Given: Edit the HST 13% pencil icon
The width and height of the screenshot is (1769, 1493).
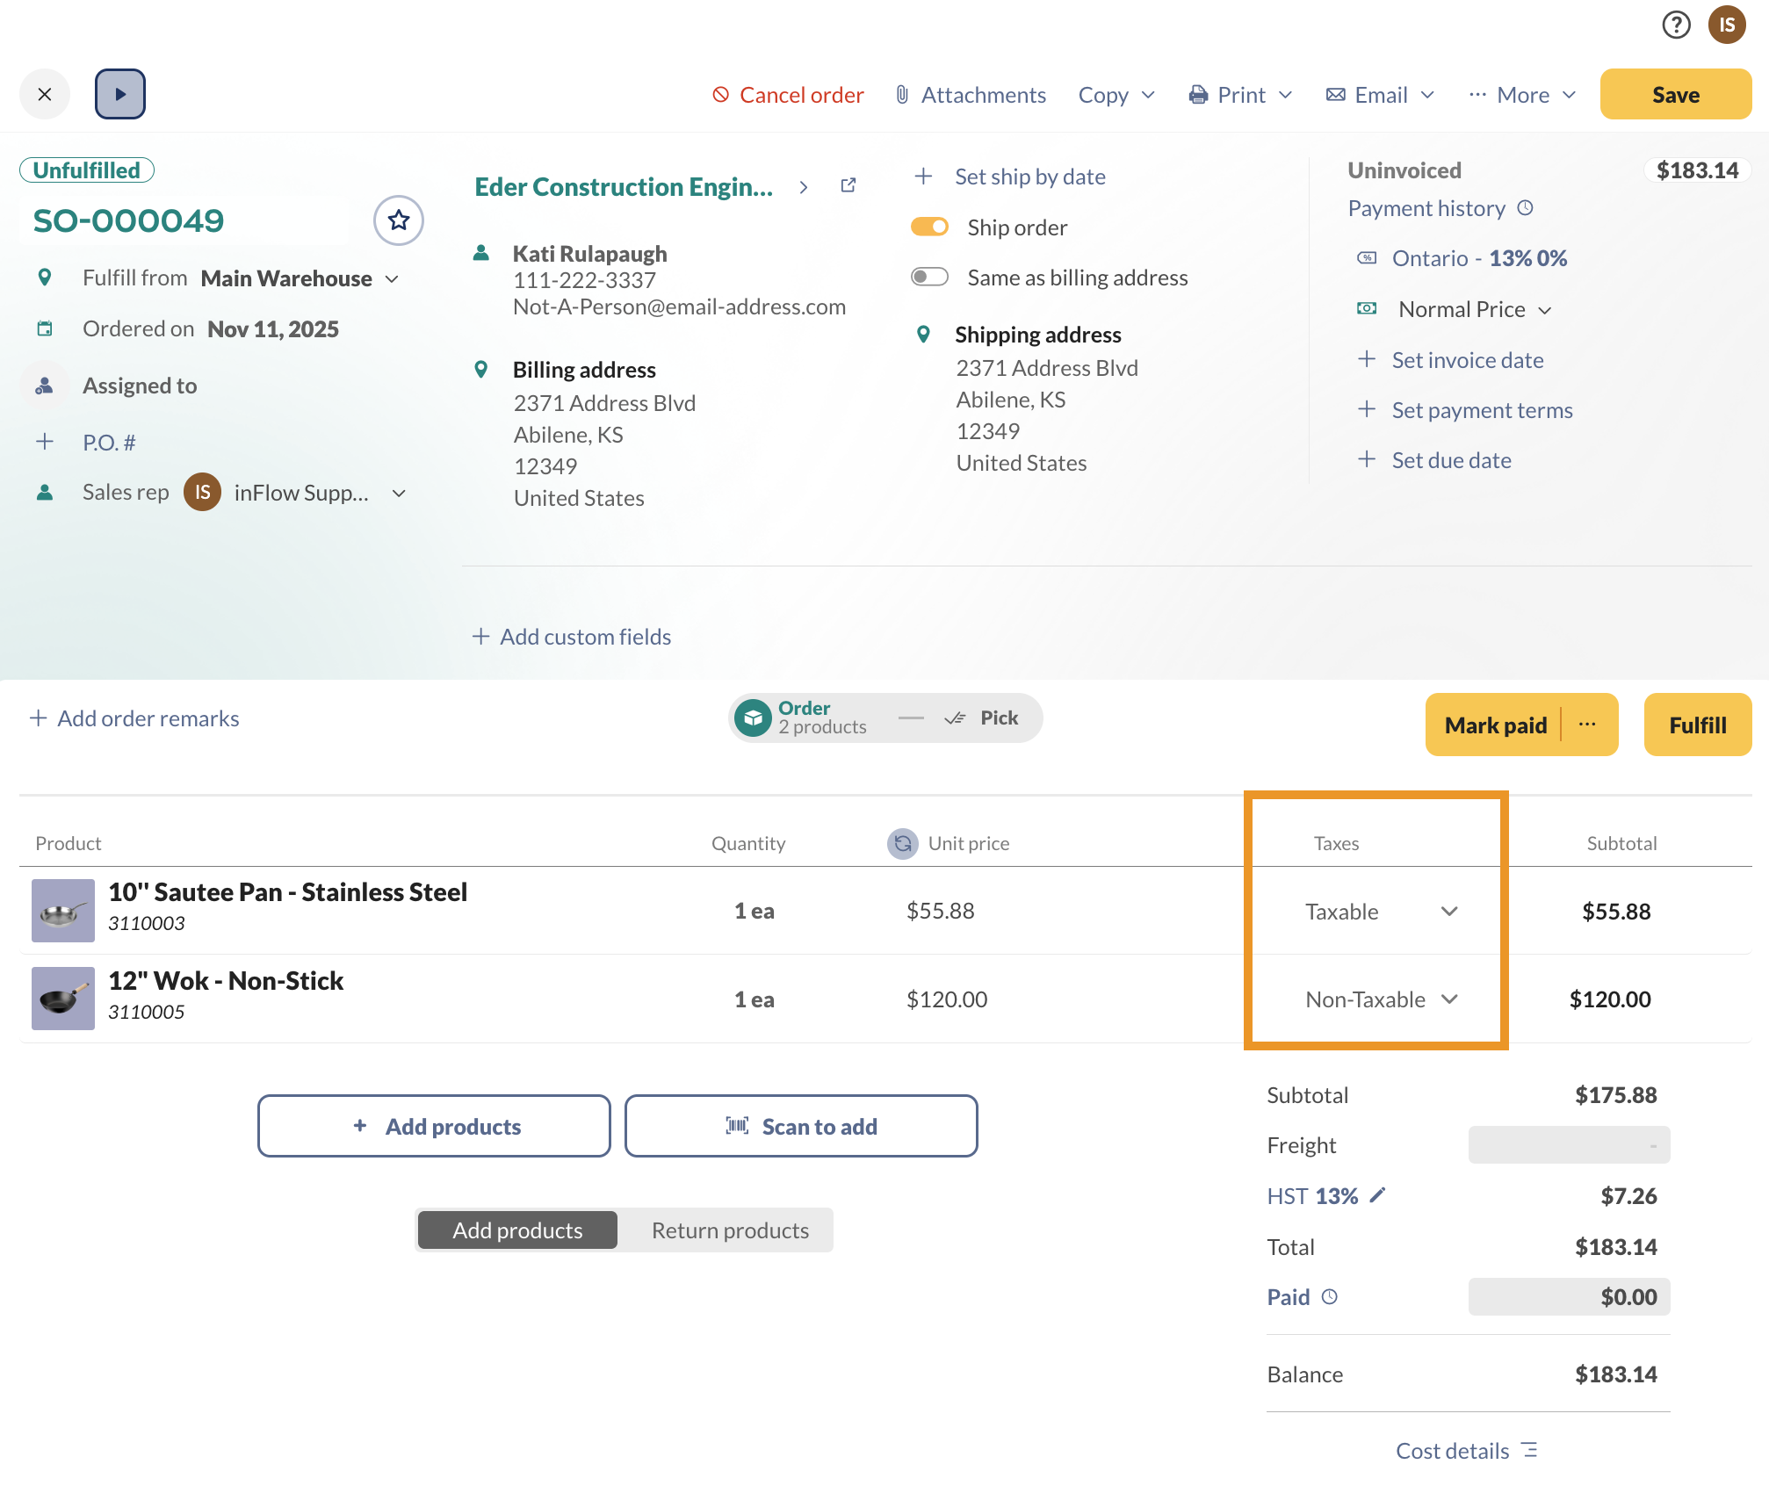Looking at the screenshot, I should click(1377, 1195).
